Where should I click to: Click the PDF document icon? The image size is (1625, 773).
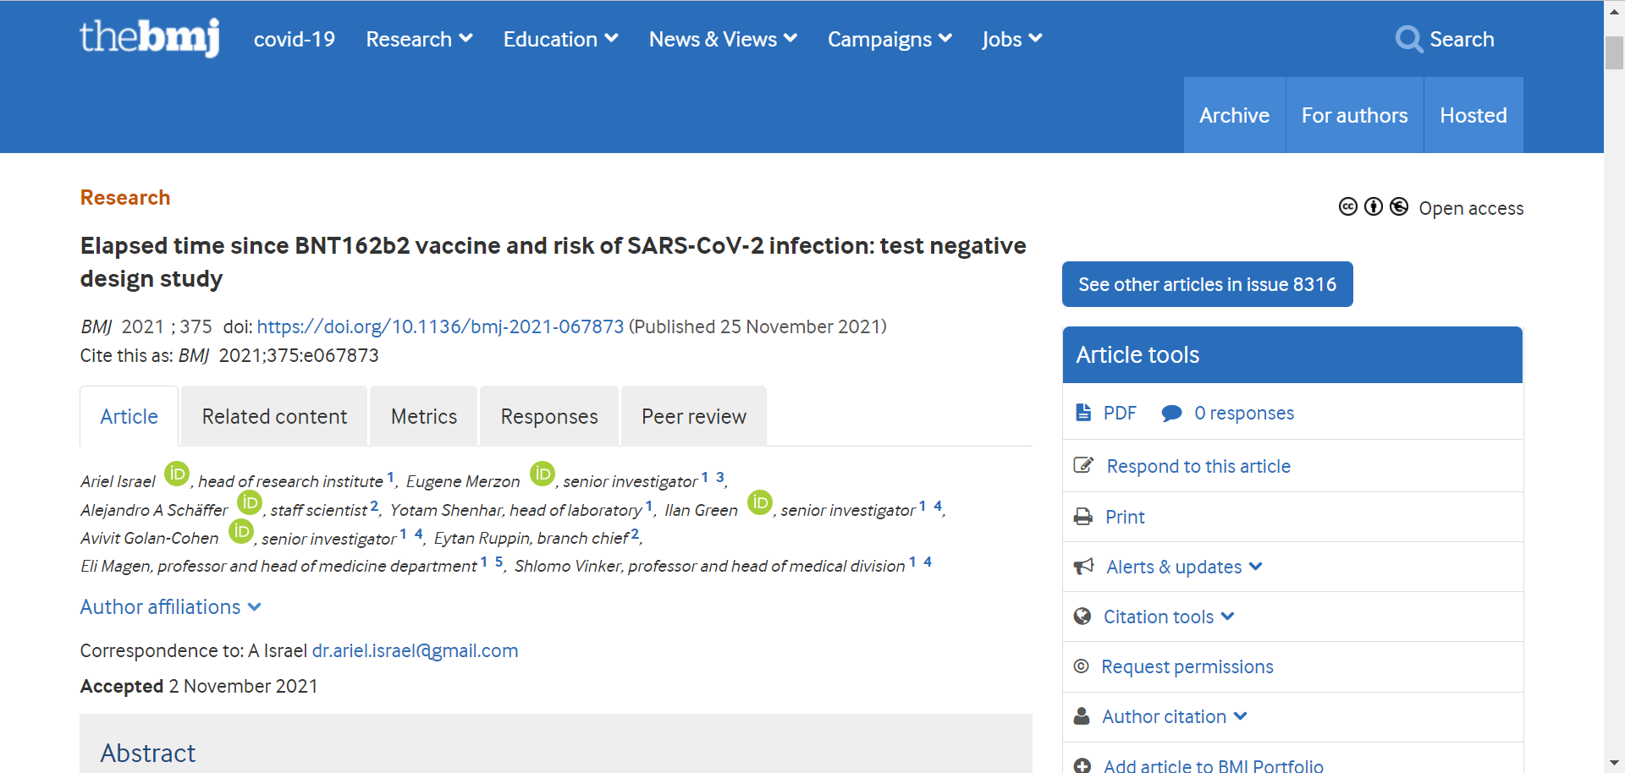[x=1083, y=413]
